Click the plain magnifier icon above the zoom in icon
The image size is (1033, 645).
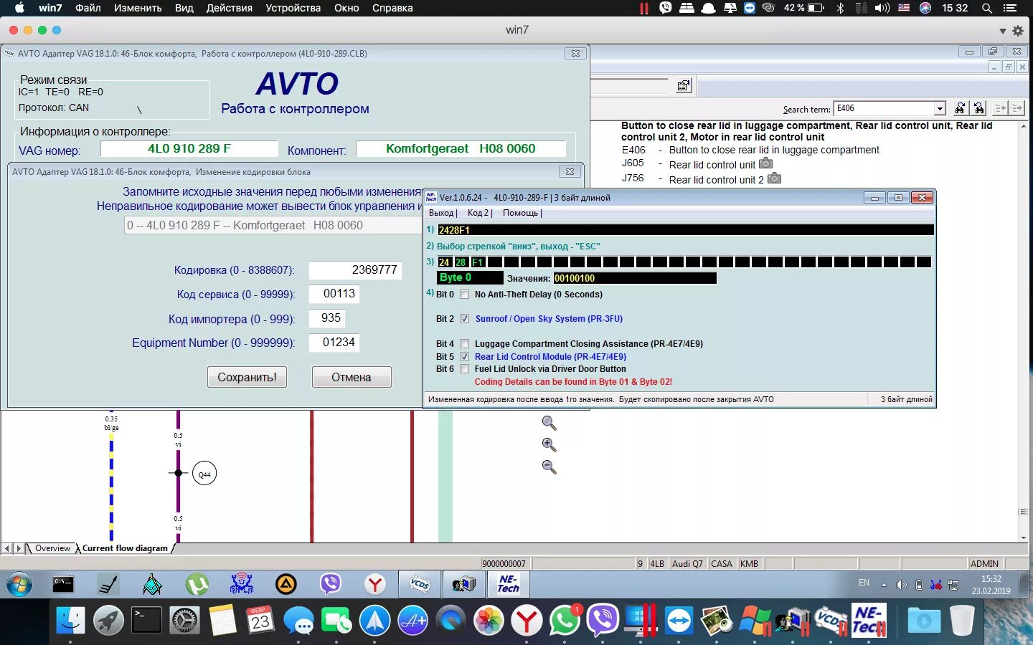pos(549,423)
